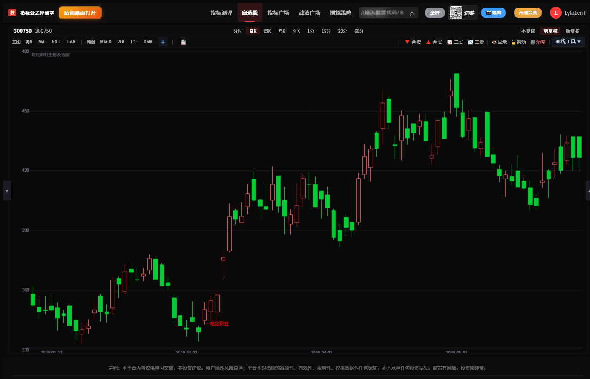The width and height of the screenshot is (590, 379).
Task: Clear drawings with 清空 trash icon
Action: coord(538,42)
